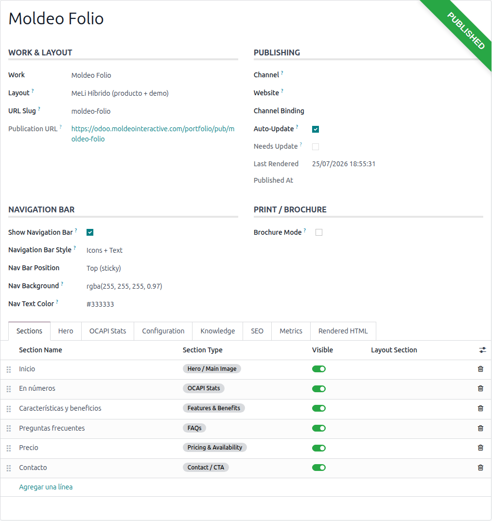Grab the Contacto row drag handle
The width and height of the screenshot is (492, 521).
9,468
